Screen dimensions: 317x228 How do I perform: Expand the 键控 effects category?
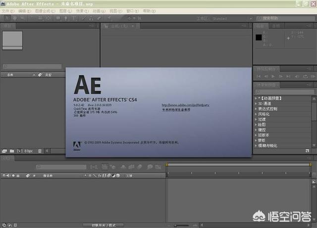pyautogui.click(x=256, y=130)
